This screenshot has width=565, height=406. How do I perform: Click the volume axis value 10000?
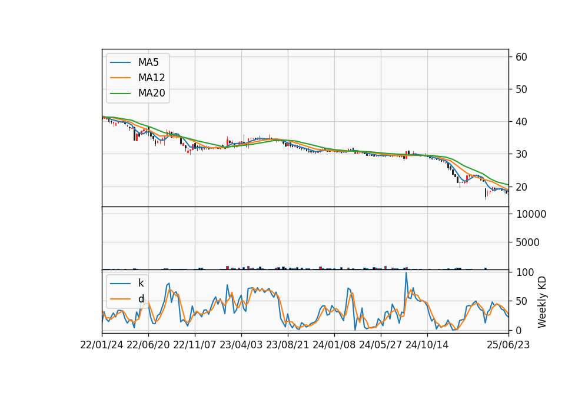tap(531, 214)
